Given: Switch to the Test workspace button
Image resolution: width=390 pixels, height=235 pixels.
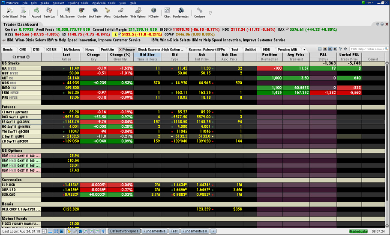Looking at the screenshot, I should (174, 231).
